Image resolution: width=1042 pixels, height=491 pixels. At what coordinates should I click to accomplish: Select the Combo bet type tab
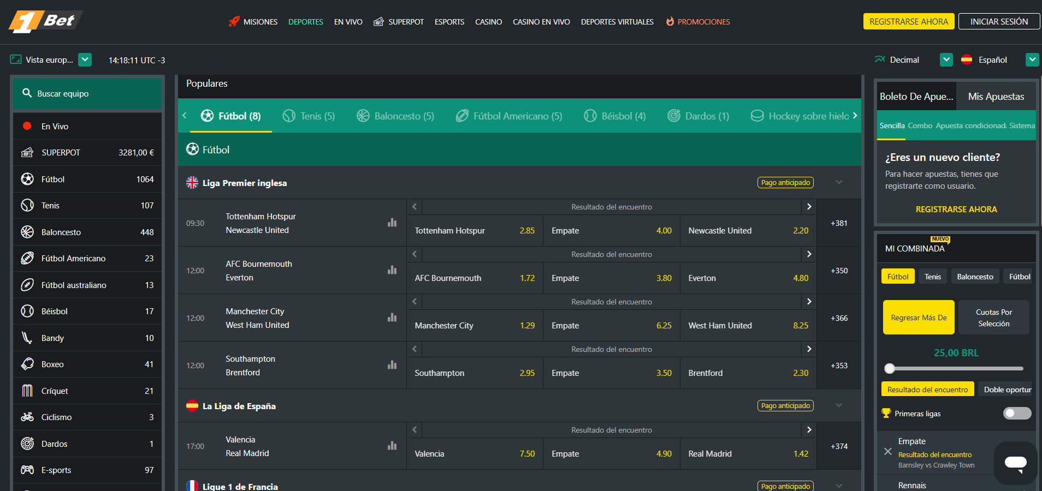[920, 125]
